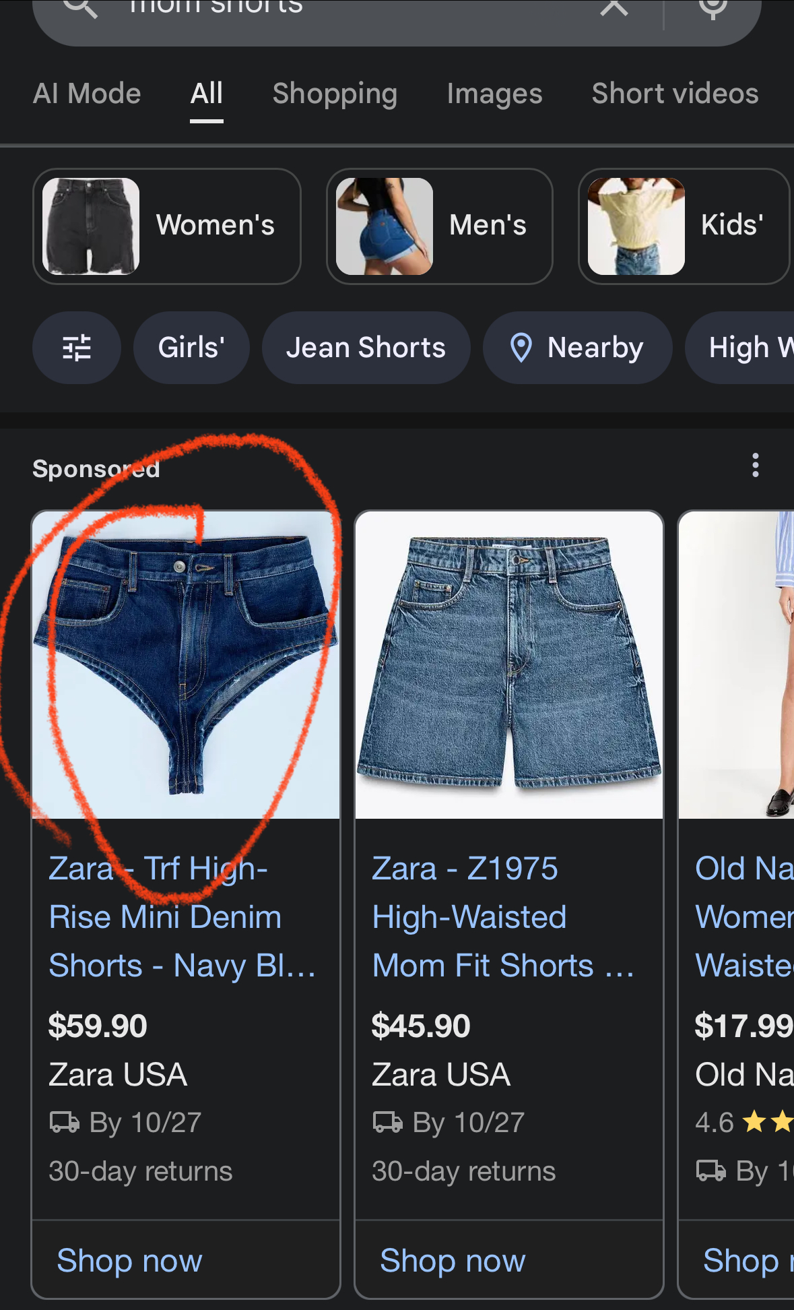The width and height of the screenshot is (794, 1310).
Task: Tap the voice search microphone icon
Action: tap(713, 8)
